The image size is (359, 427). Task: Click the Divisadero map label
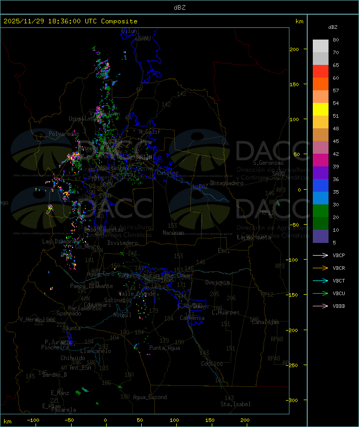click(123, 242)
